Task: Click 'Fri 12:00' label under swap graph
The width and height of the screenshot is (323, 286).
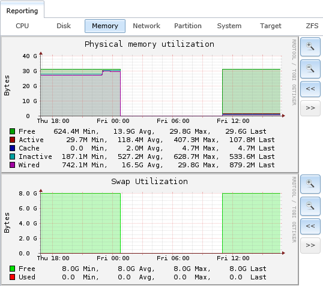Action: point(233,258)
